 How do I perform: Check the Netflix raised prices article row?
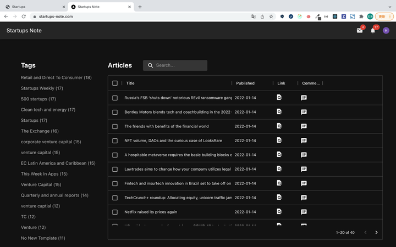pyautogui.click(x=115, y=212)
